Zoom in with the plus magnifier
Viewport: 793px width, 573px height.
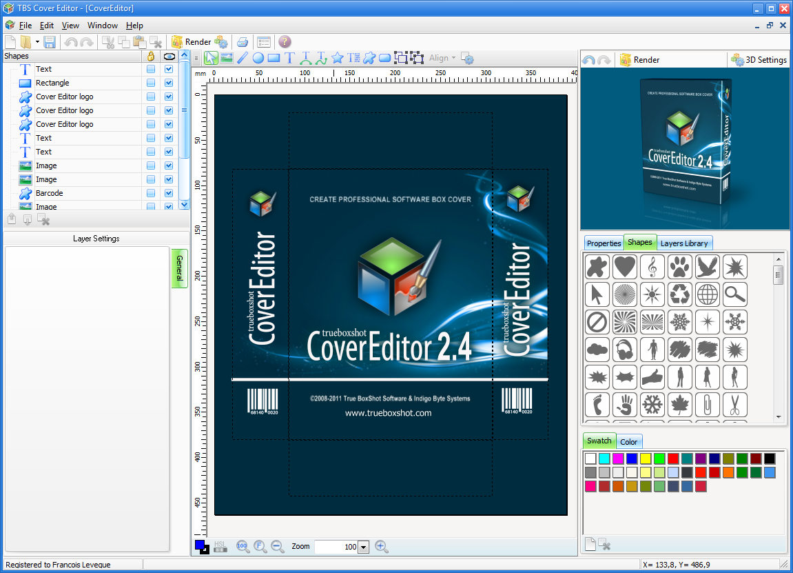(x=381, y=547)
